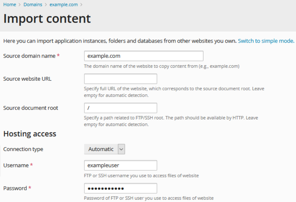Image resolution: width=296 pixels, height=202 pixels.
Task: Expand the Connection type dropdown arrow
Action: pyautogui.click(x=121, y=149)
